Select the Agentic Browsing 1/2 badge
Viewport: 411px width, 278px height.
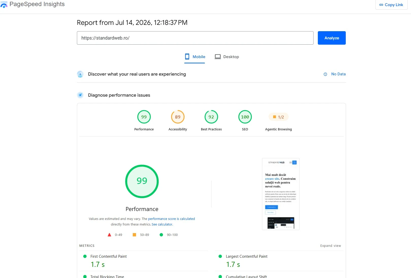278,117
